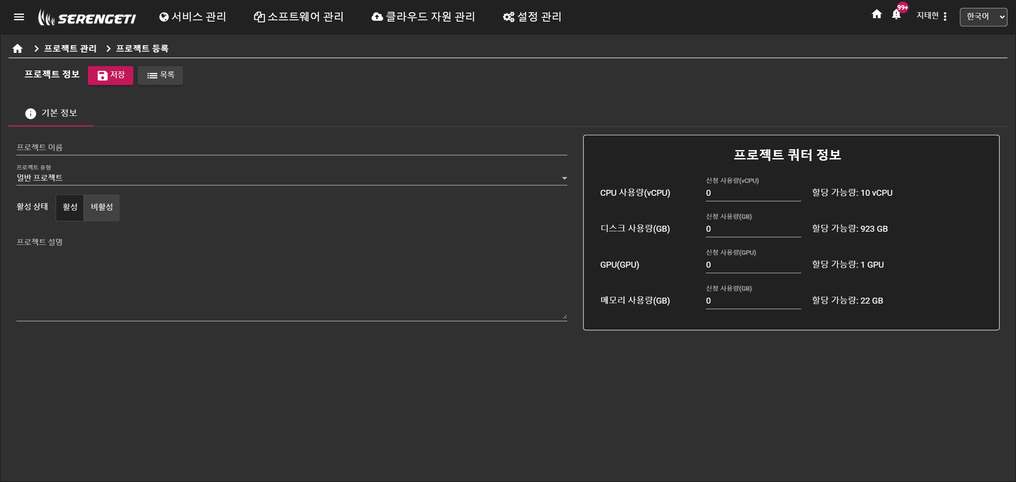Expand the 프로젝트 유형 dropdown
The image size is (1016, 482).
[x=564, y=178]
